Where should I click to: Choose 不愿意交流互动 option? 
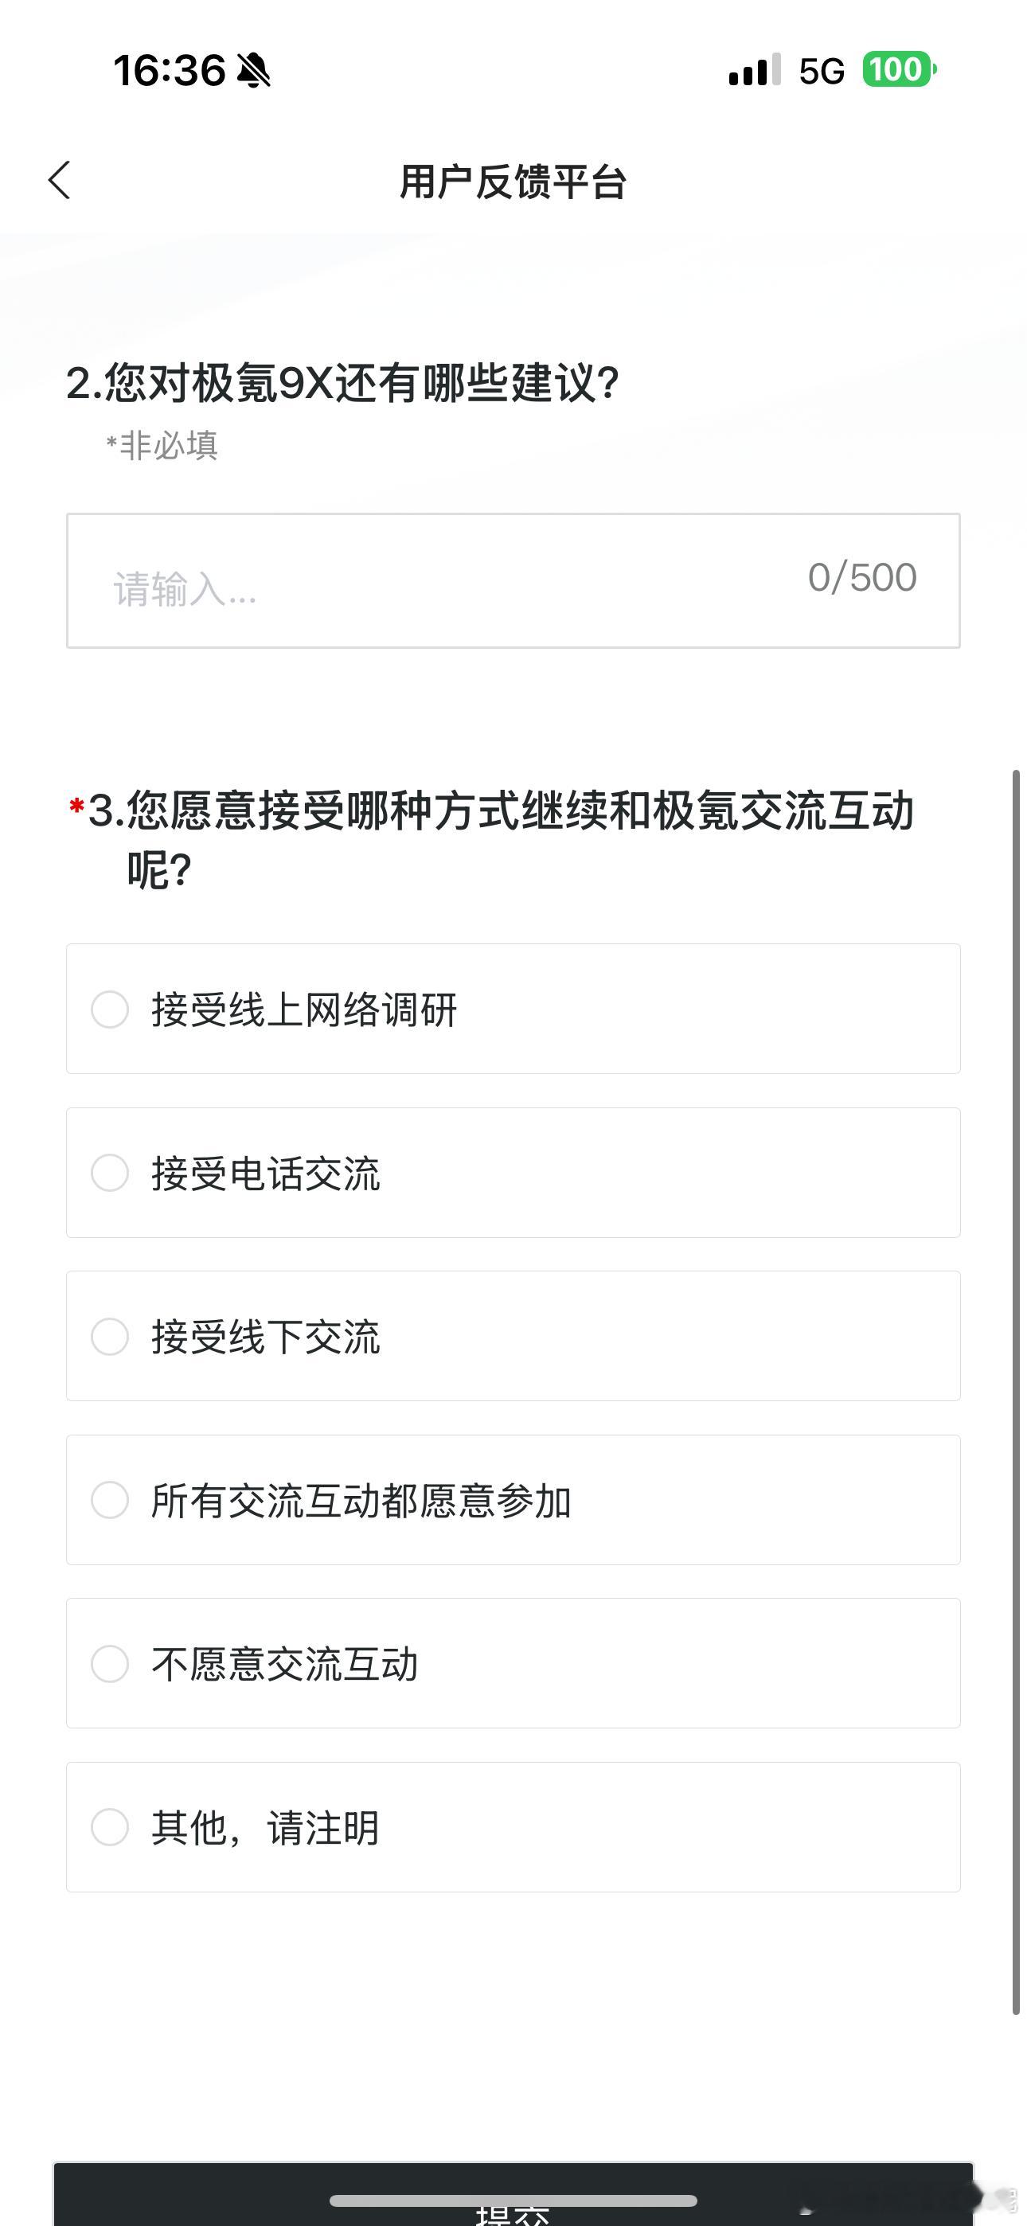coord(513,1663)
